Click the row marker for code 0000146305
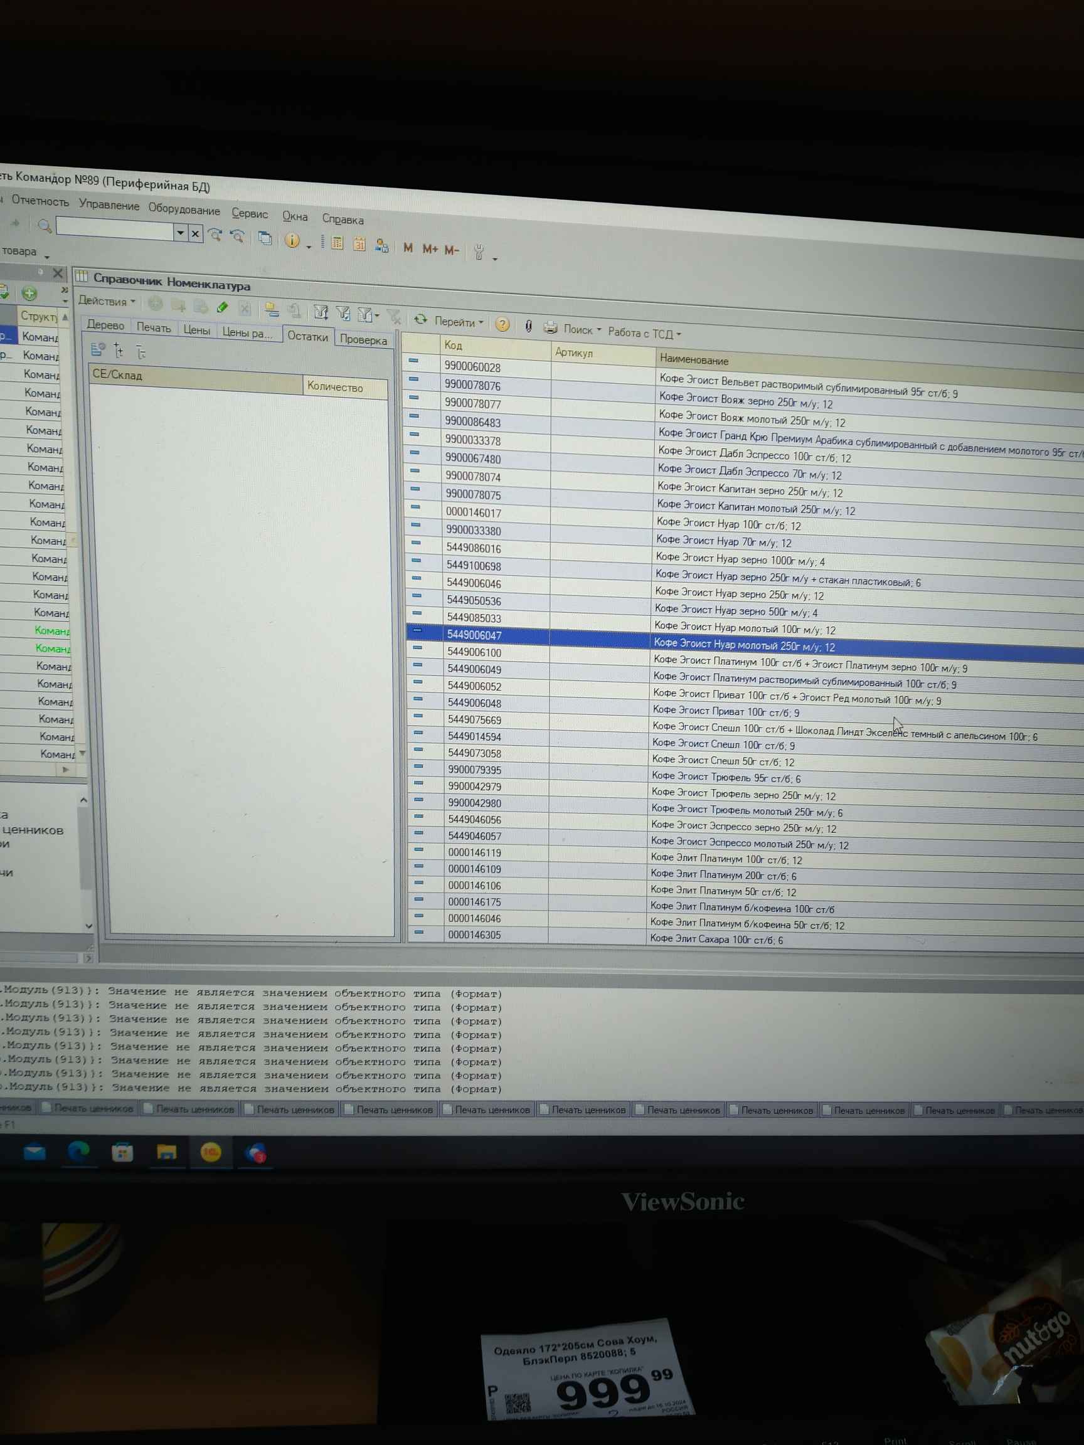This screenshot has width=1084, height=1445. 419,932
